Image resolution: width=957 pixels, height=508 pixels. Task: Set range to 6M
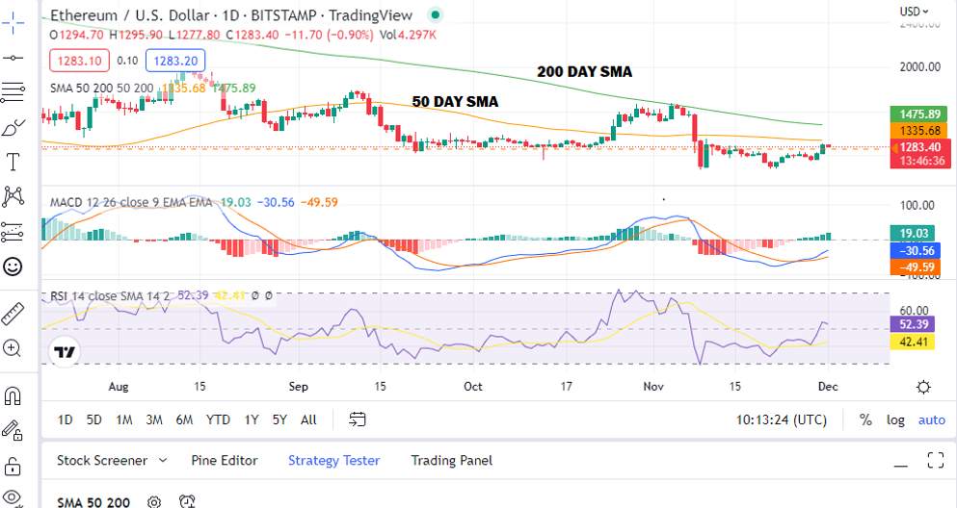(184, 419)
